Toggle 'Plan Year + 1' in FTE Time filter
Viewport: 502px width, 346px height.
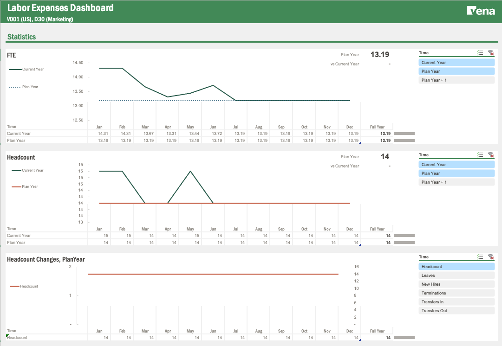coord(456,79)
